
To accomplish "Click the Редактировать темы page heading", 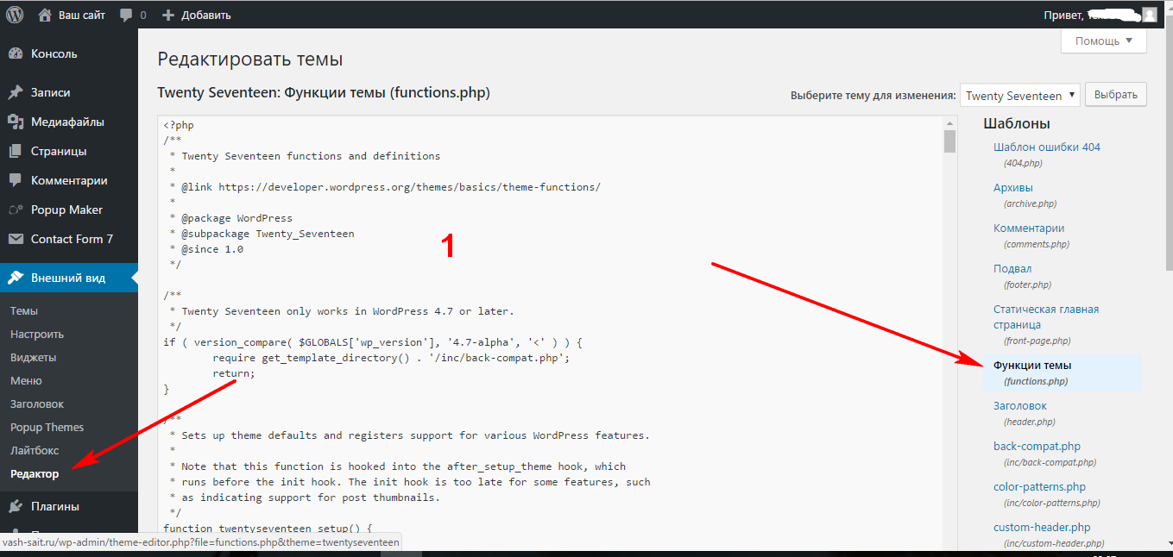I will coord(250,59).
